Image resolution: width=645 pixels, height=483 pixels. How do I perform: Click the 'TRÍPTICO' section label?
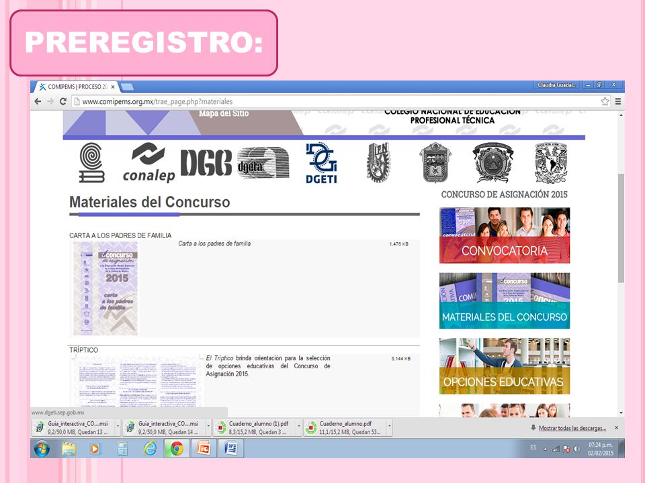[83, 350]
